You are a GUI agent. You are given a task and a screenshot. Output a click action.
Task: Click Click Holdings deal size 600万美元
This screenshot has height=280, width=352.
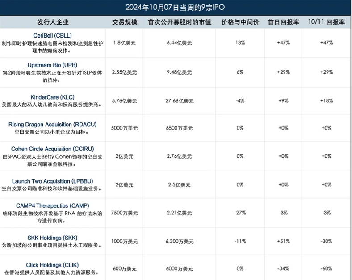coord(124,268)
